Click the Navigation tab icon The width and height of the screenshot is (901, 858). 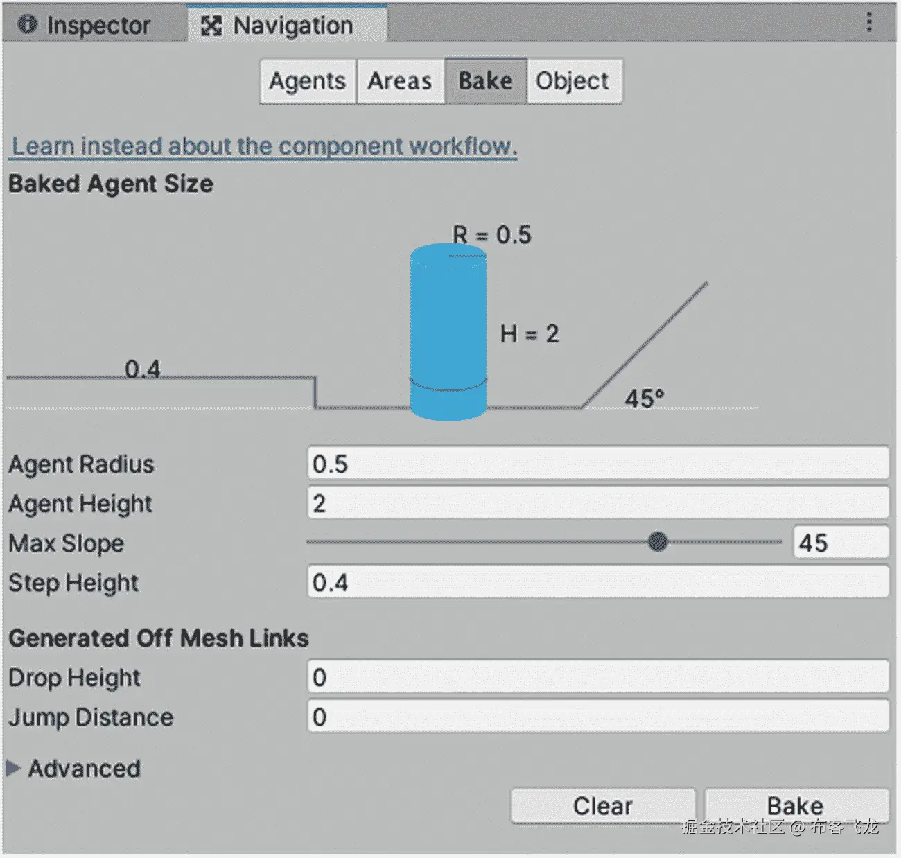click(211, 26)
